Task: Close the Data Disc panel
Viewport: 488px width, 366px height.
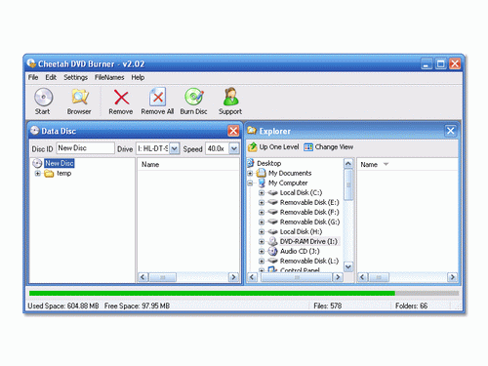Action: coord(233,131)
